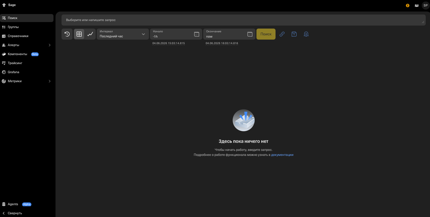Click start timestamp 04.06.2026 15:03:14.815
The image size is (430, 217).
click(x=169, y=43)
